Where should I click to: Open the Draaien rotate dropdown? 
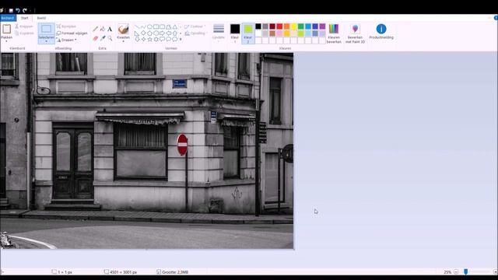point(67,40)
